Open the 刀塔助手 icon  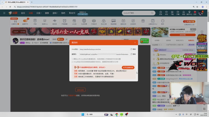coord(94,22)
